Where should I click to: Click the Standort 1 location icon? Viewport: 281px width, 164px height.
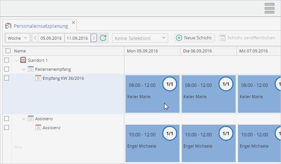tap(23, 60)
